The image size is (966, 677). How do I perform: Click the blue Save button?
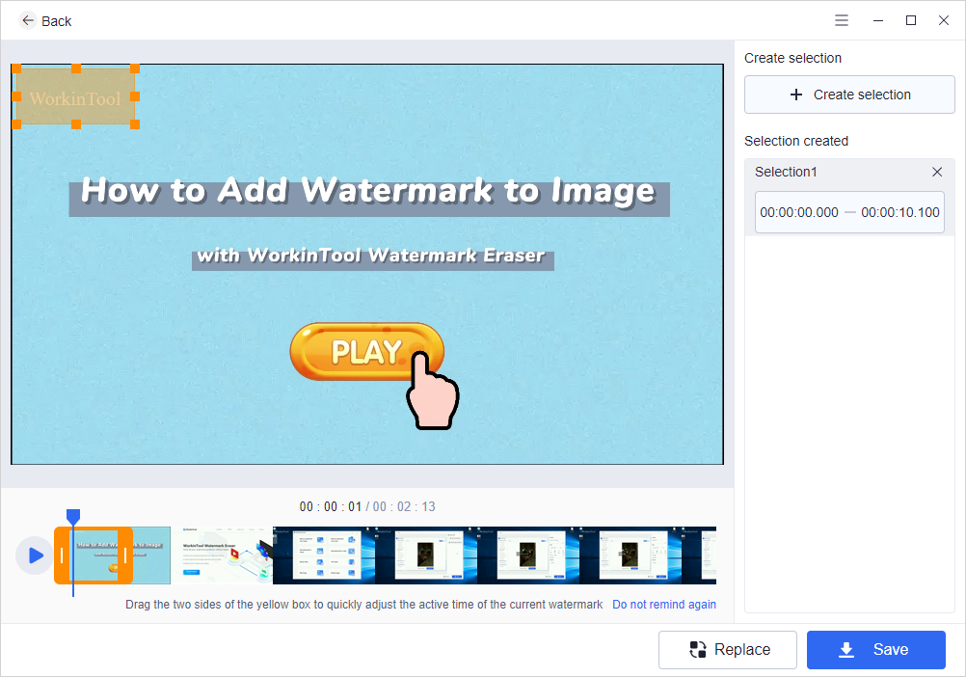(876, 650)
